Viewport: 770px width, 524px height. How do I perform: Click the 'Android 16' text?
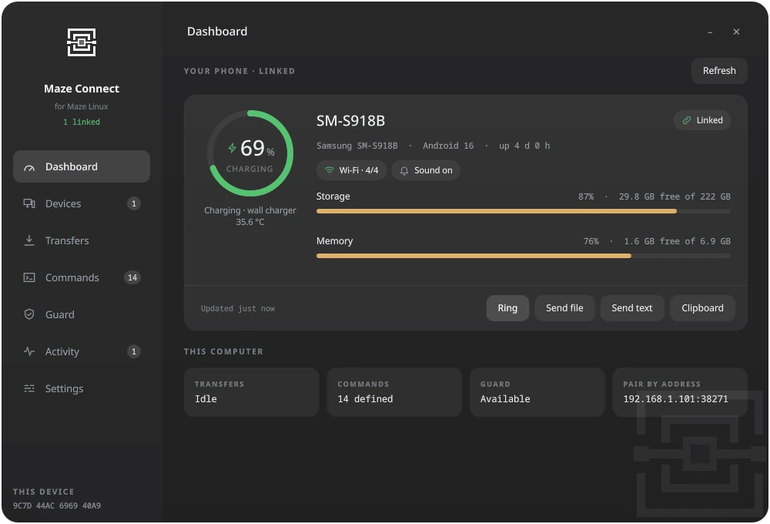point(448,146)
